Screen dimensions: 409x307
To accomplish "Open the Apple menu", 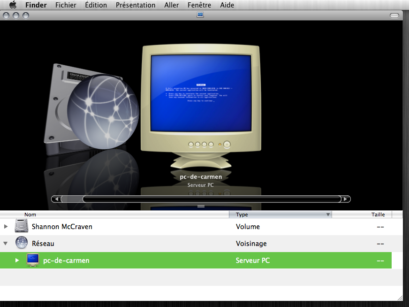I will click(13, 5).
